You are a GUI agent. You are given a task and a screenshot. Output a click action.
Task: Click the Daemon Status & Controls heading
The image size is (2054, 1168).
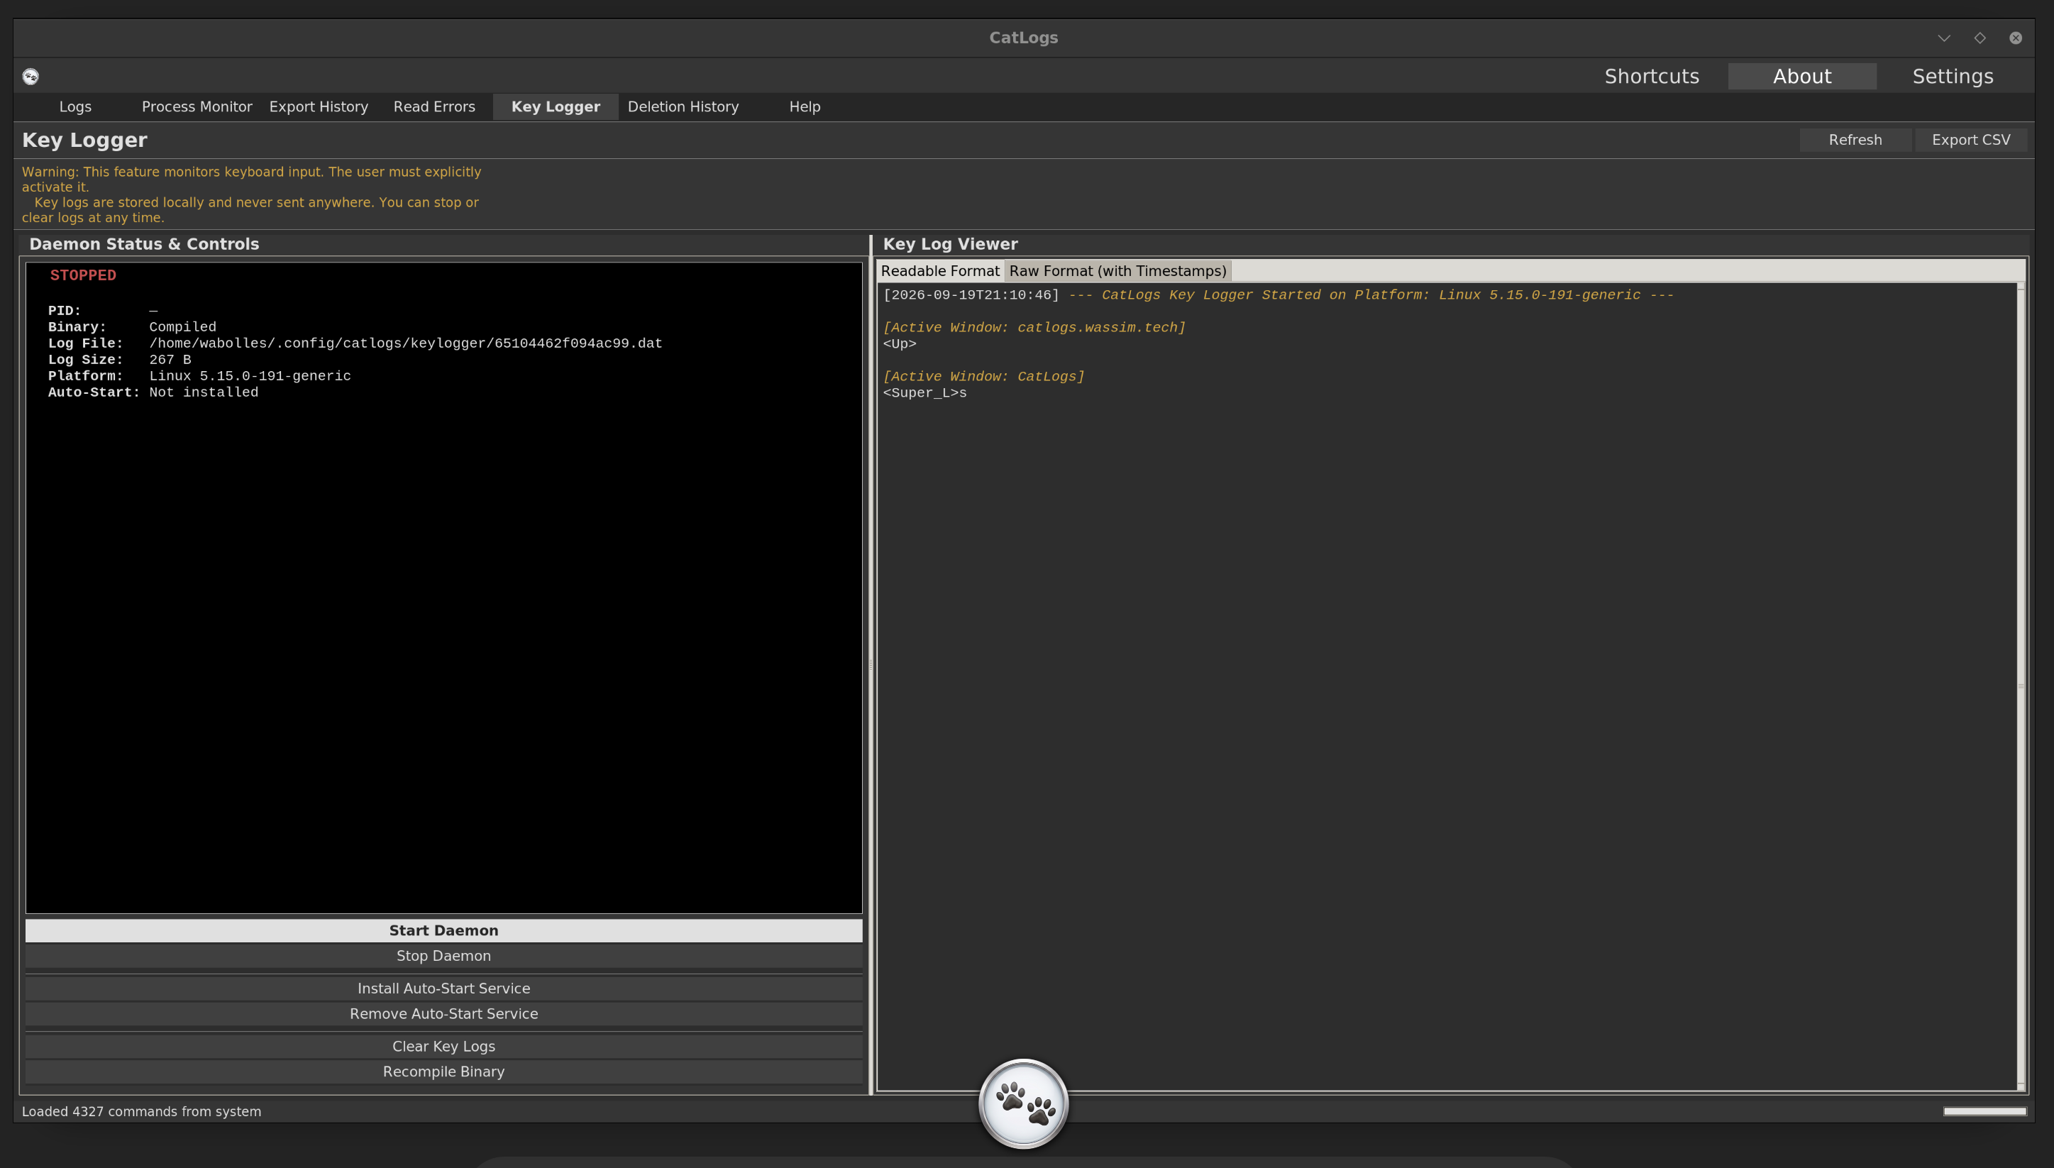[144, 244]
